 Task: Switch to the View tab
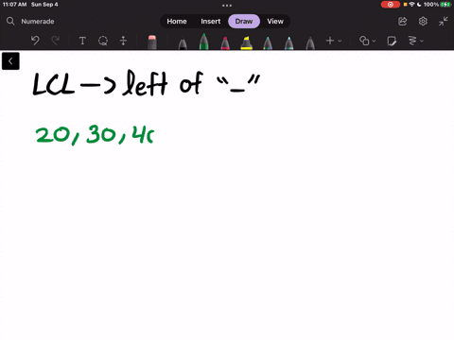[x=275, y=21]
